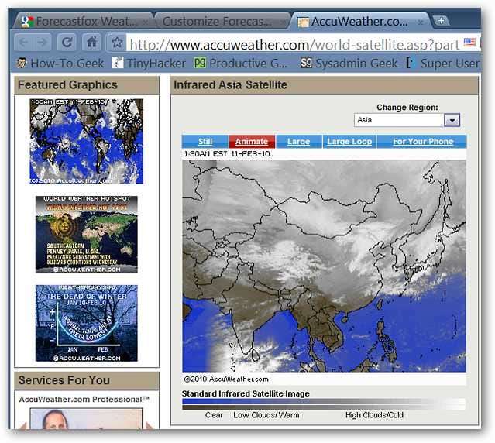Open the Change Region dropdown arrow
The image size is (495, 443).
point(452,120)
